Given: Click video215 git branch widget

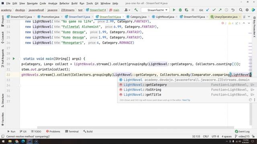Looking at the screenshot, I should point(242,136).
